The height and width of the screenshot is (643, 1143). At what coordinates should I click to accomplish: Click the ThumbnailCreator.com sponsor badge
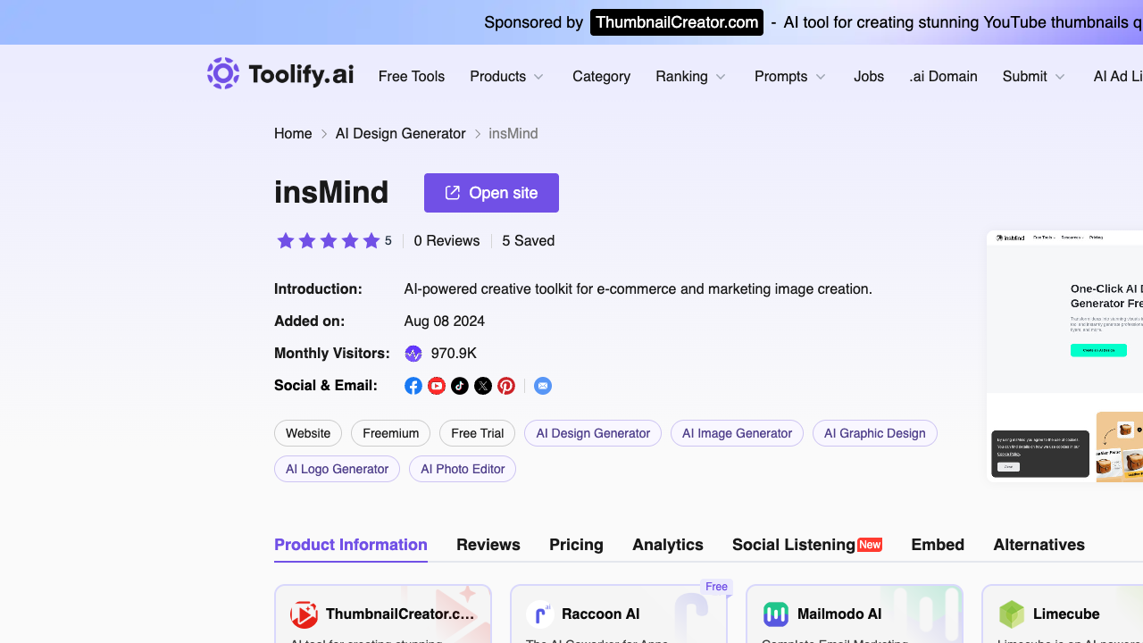coord(677,22)
